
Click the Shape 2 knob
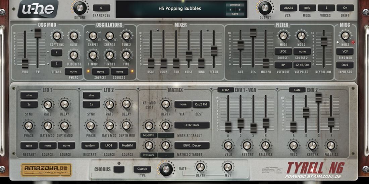tap(110, 36)
